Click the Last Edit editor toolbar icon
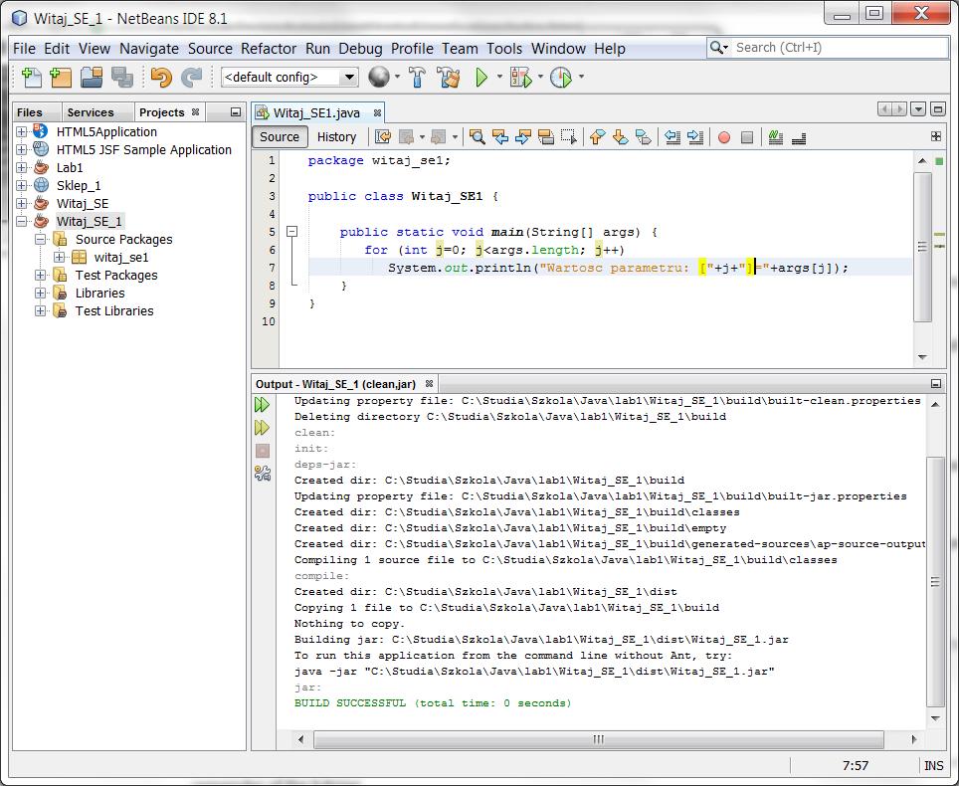The height and width of the screenshot is (786, 959). 383,137
